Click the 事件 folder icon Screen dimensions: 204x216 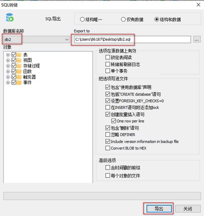tap(19, 83)
